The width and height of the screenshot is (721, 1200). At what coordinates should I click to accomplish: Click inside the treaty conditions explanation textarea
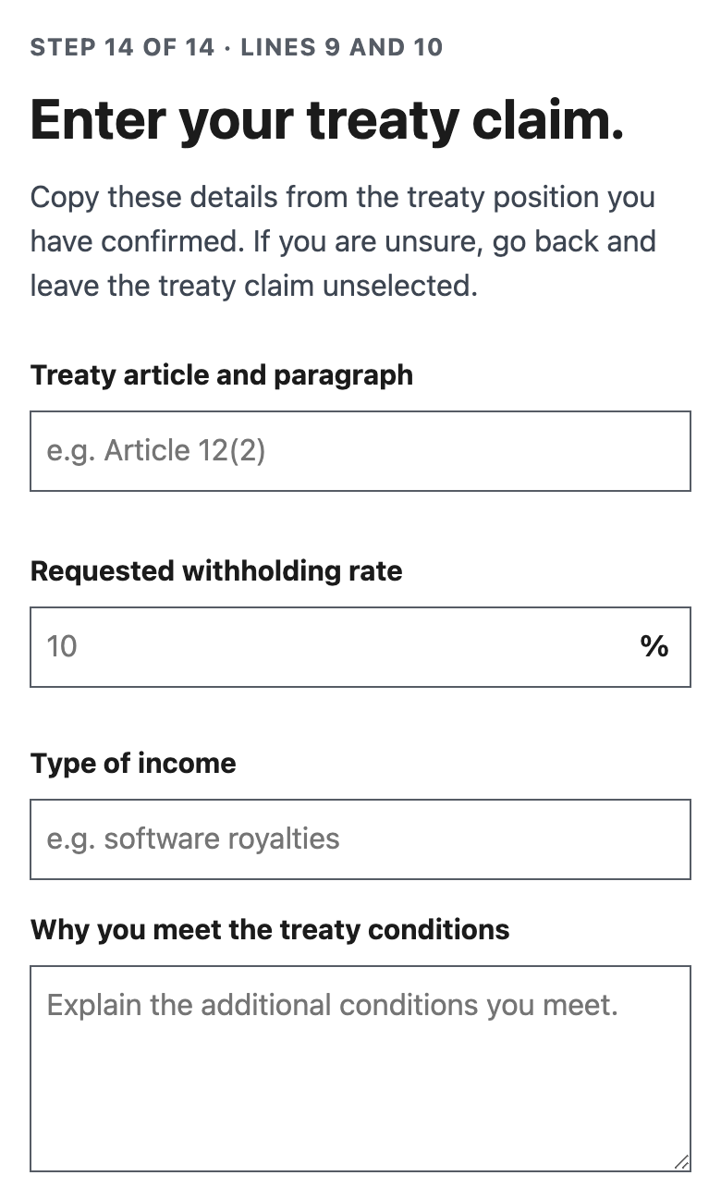pos(360,1069)
